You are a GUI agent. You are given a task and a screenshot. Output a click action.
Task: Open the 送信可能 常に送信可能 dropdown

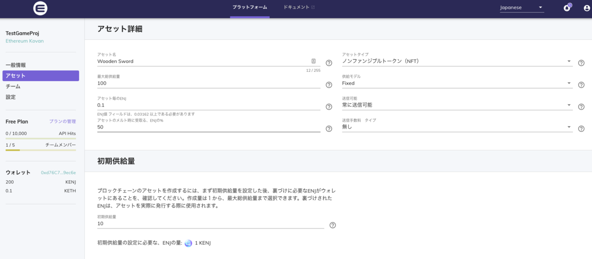pos(457,105)
